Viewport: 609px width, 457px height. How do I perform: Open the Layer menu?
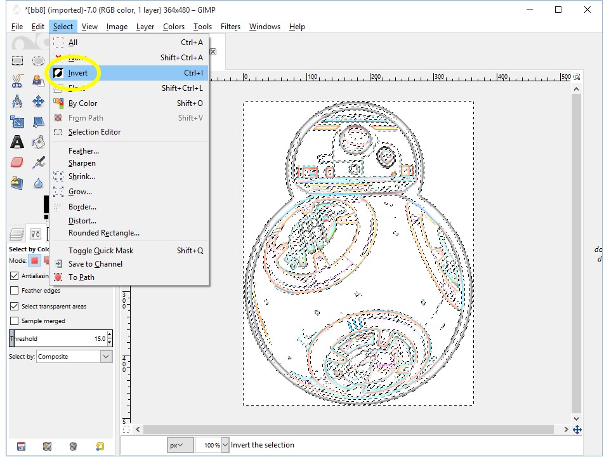(145, 27)
